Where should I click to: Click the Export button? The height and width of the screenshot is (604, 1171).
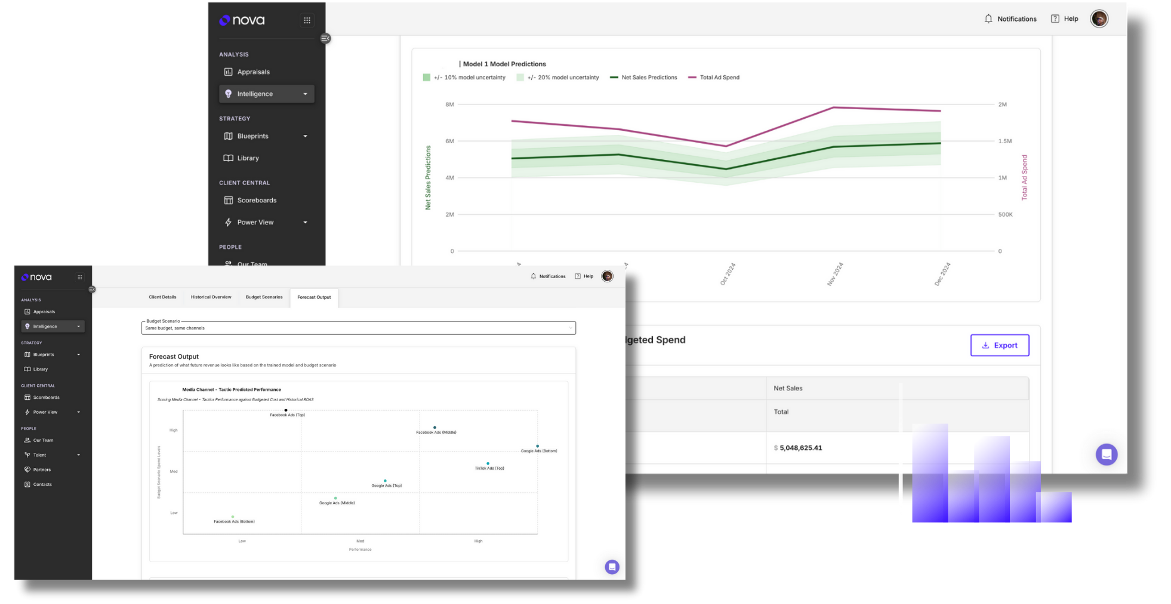pos(1000,346)
